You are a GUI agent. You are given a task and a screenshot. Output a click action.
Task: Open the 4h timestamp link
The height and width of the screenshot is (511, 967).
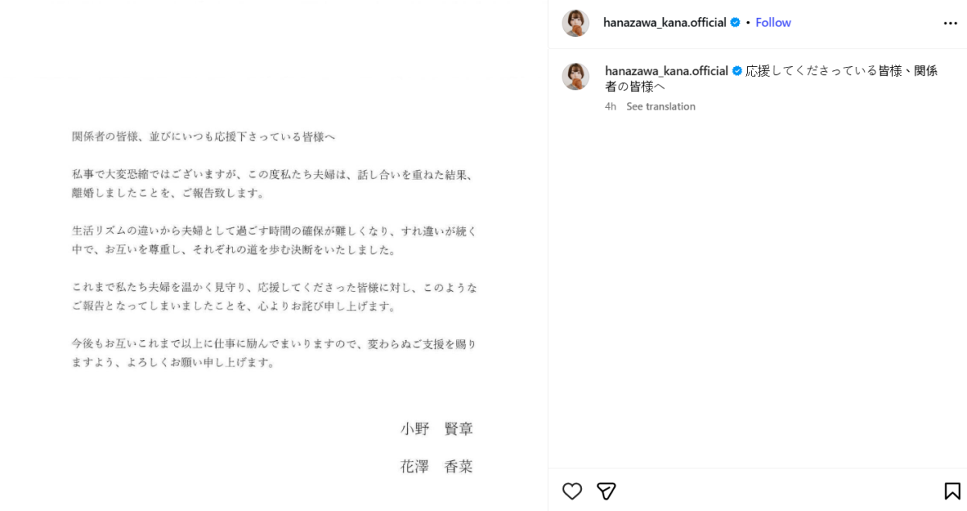(611, 106)
